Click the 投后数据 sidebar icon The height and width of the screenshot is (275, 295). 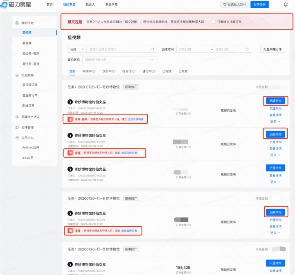coord(17,75)
